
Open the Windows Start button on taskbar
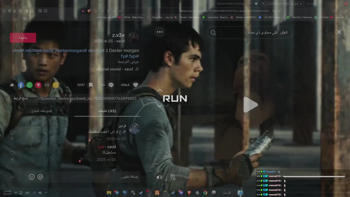(240, 193)
